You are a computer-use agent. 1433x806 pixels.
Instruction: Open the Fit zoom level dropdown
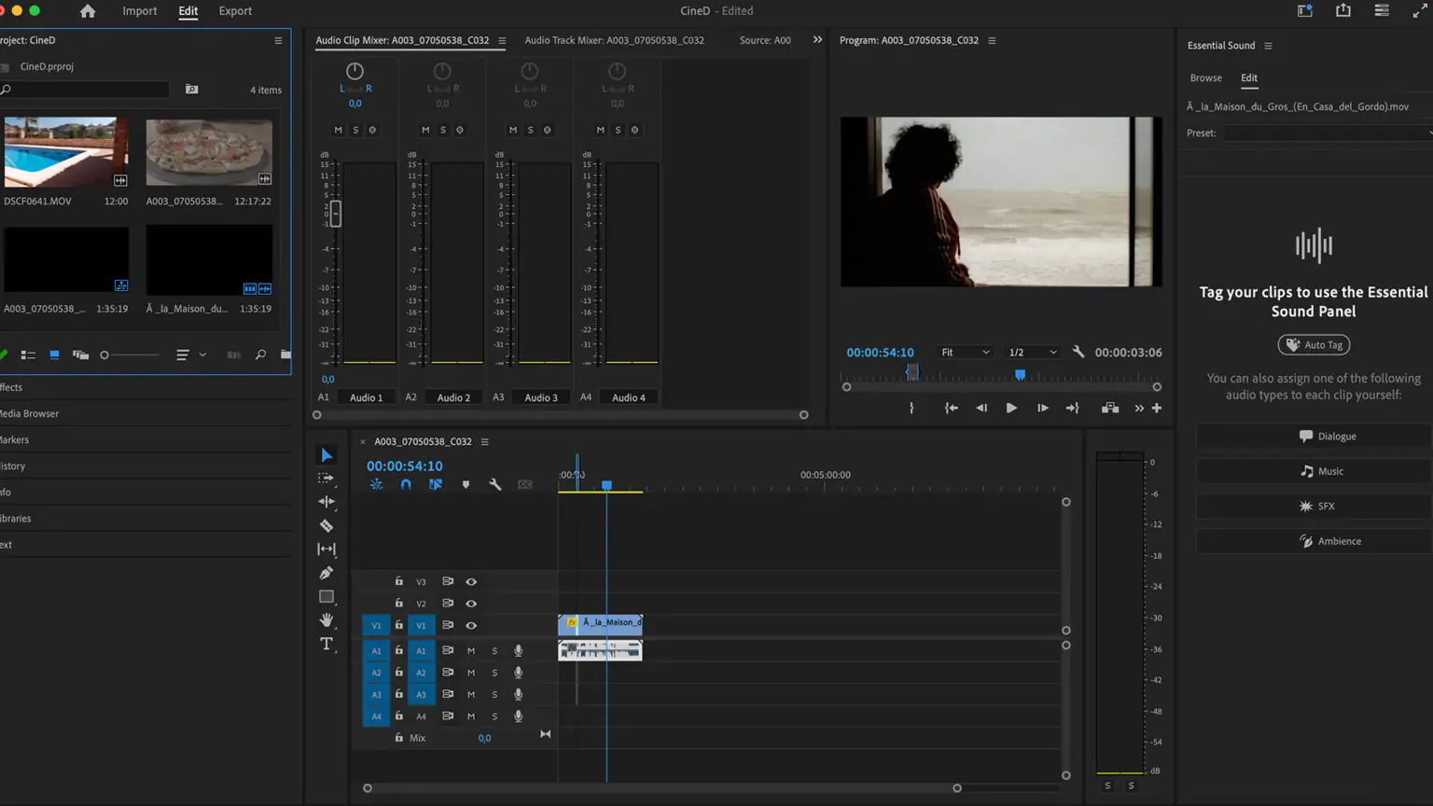[x=965, y=353]
